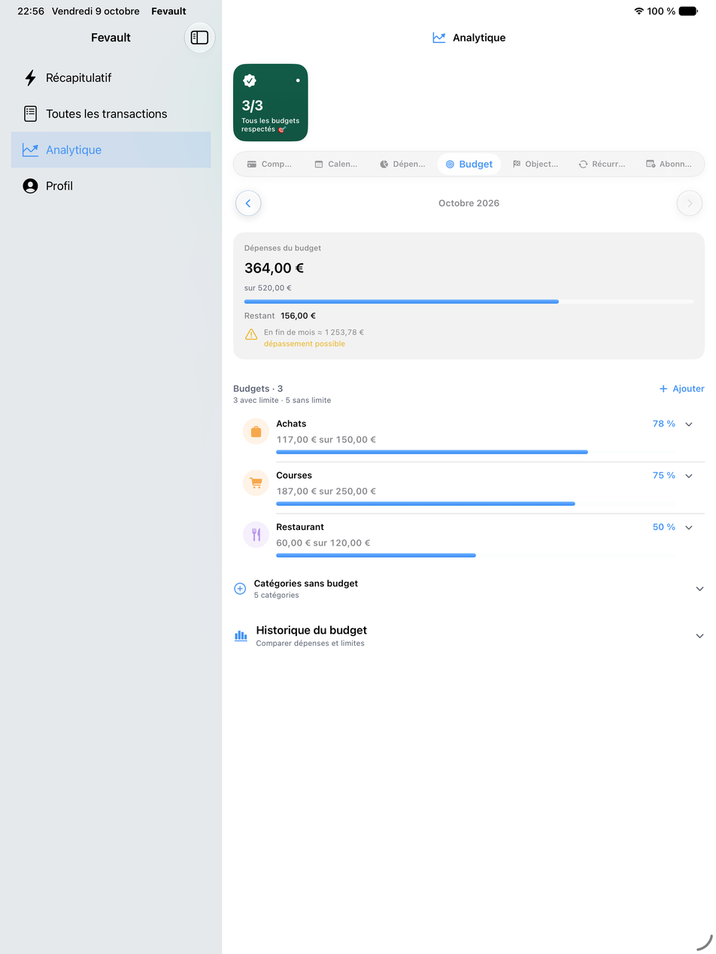
Task: Expand the Restaurant budget row
Action: (689, 528)
